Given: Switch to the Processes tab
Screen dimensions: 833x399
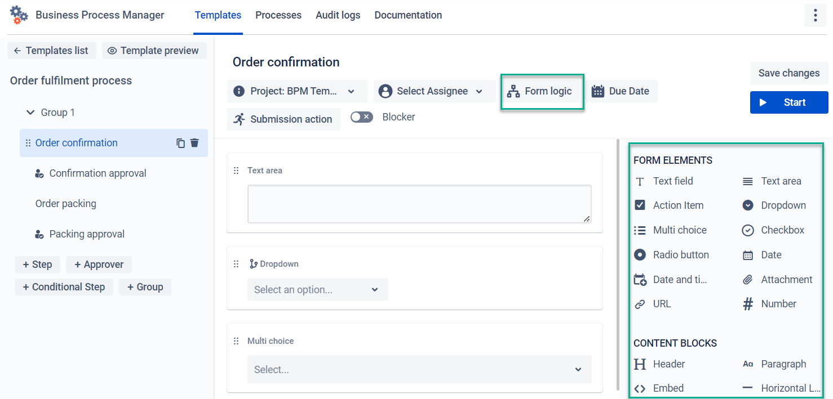Looking at the screenshot, I should (278, 15).
